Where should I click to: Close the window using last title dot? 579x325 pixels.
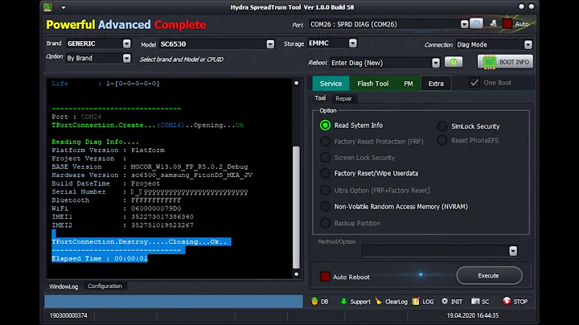(532, 6)
